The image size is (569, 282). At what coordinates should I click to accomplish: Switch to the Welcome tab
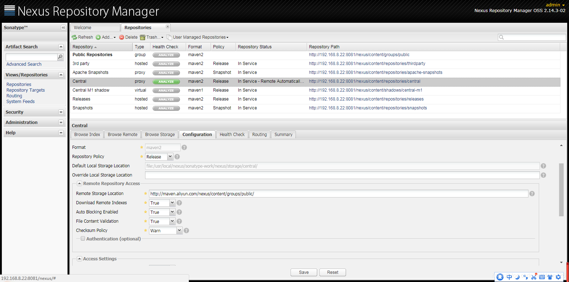(x=95, y=28)
